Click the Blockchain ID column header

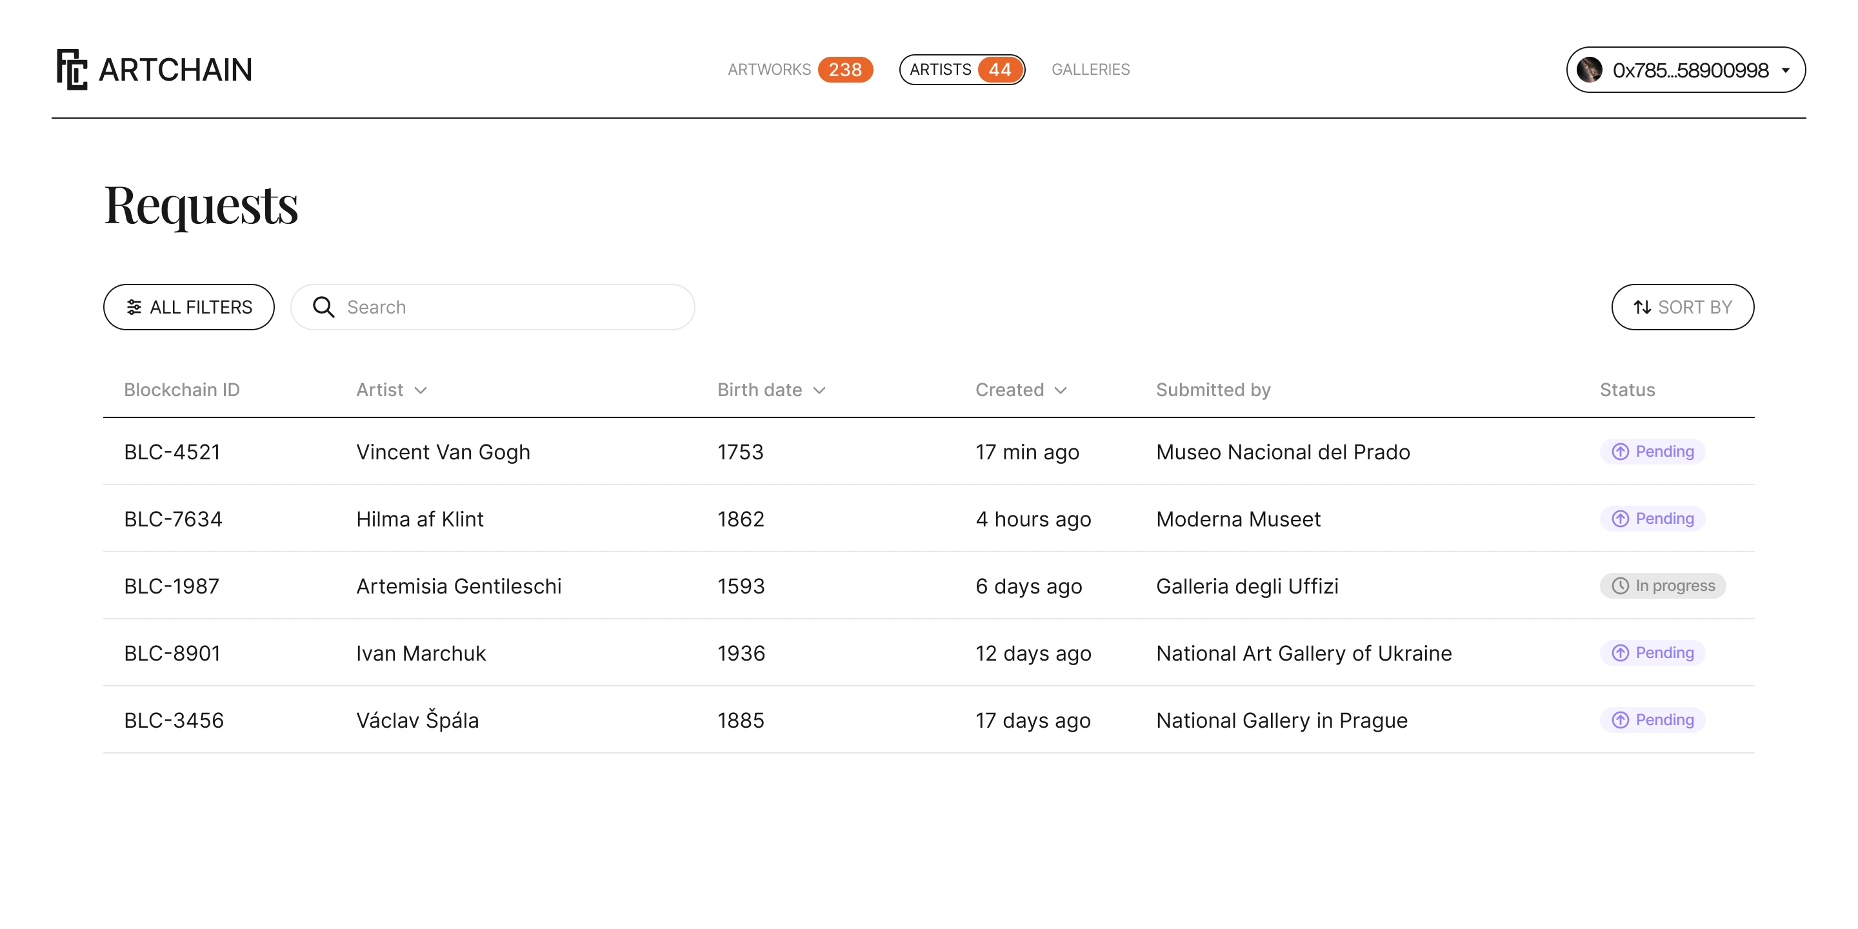click(x=182, y=390)
